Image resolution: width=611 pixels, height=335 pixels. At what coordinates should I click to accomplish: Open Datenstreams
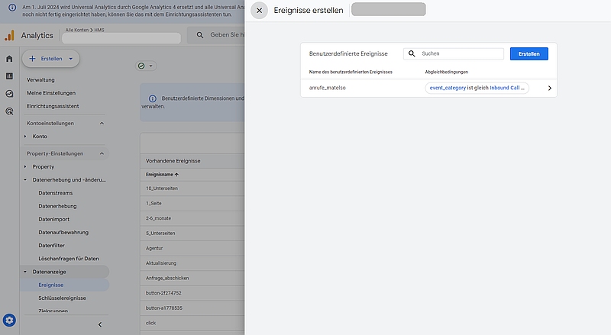tap(55, 193)
